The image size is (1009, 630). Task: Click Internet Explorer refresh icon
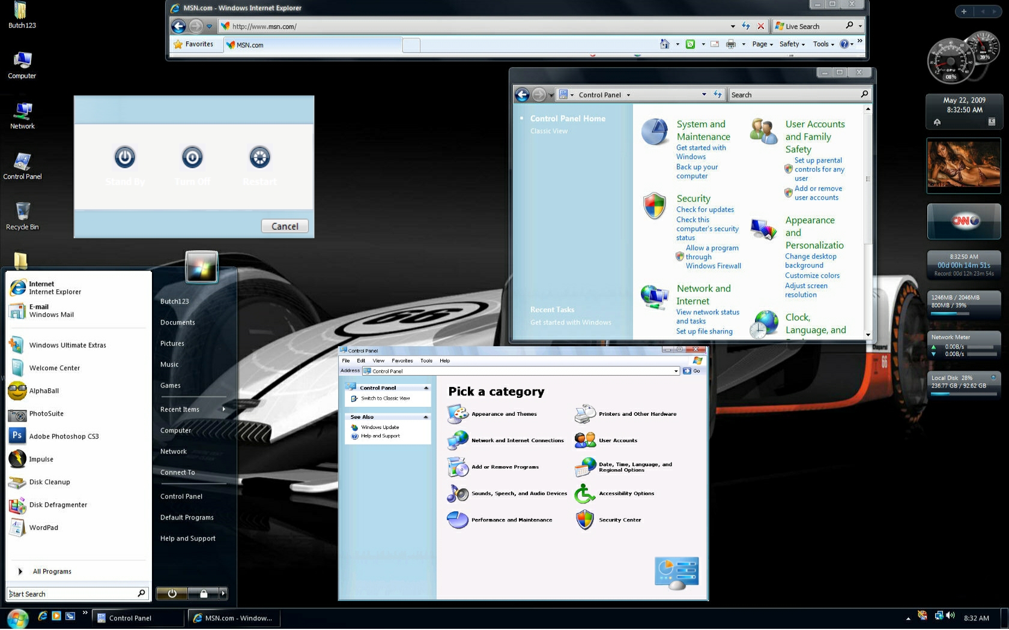746,26
